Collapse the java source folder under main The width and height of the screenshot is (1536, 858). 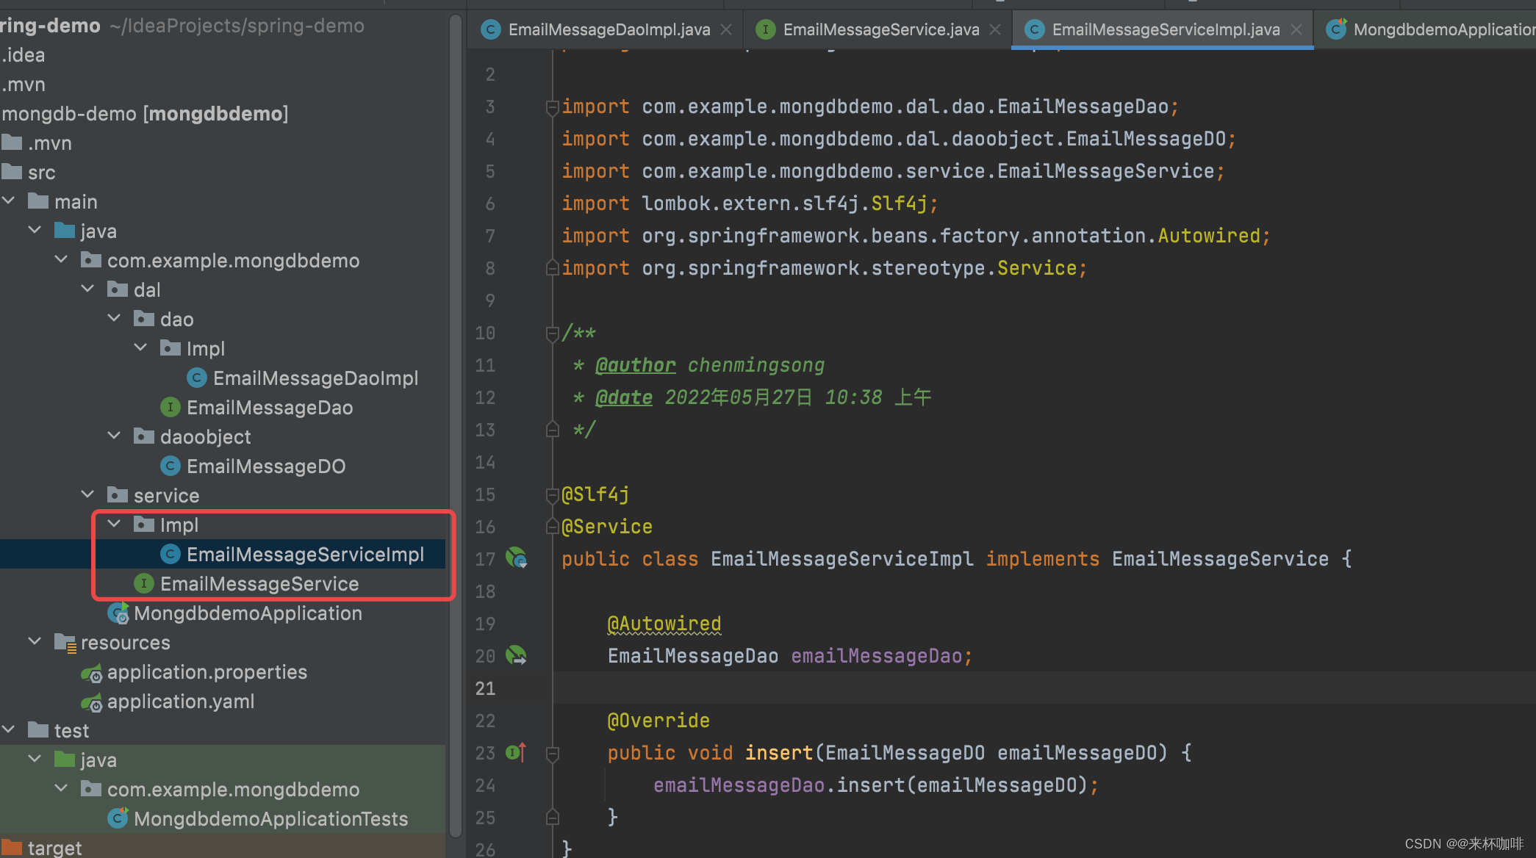(x=35, y=230)
